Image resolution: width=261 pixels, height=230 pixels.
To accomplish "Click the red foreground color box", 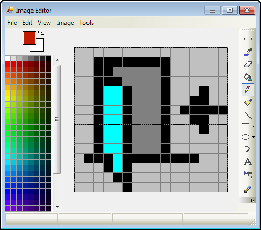I will (29, 38).
